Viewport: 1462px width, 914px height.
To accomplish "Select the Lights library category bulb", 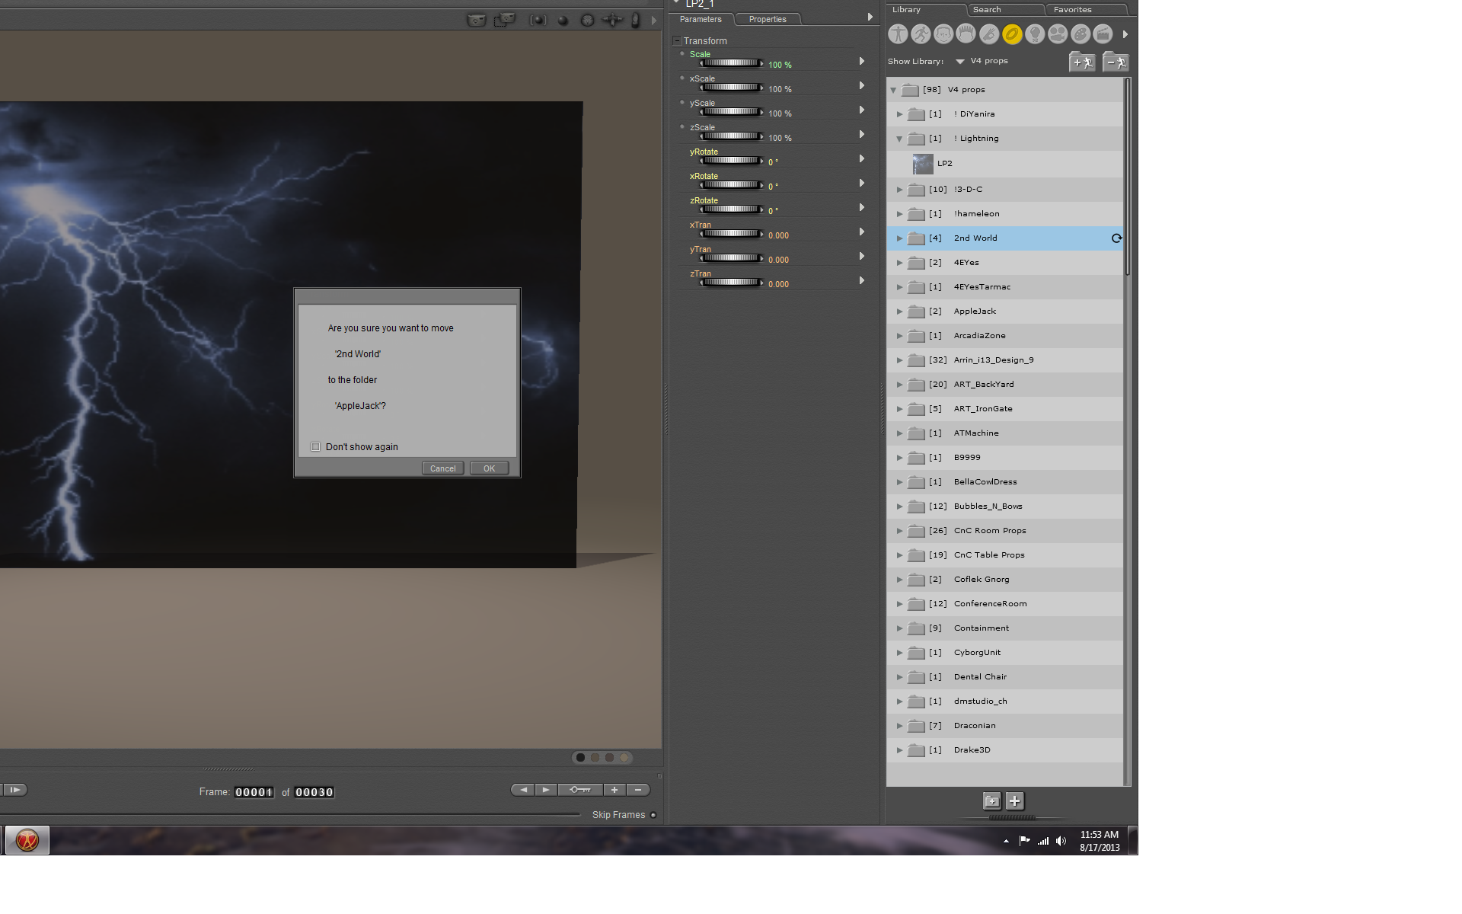I will (x=1035, y=34).
